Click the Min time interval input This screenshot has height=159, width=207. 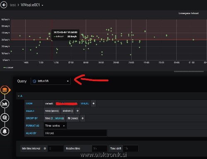coord(55,149)
